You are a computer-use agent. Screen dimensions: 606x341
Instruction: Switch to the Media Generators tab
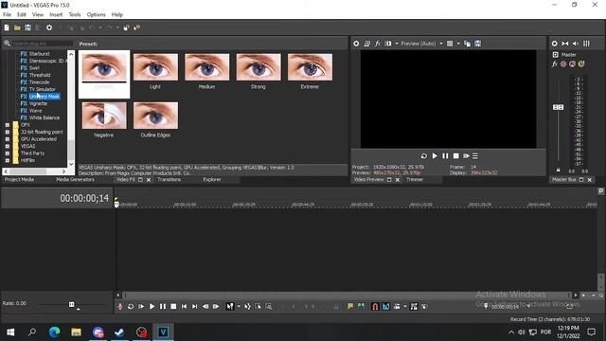click(x=75, y=180)
